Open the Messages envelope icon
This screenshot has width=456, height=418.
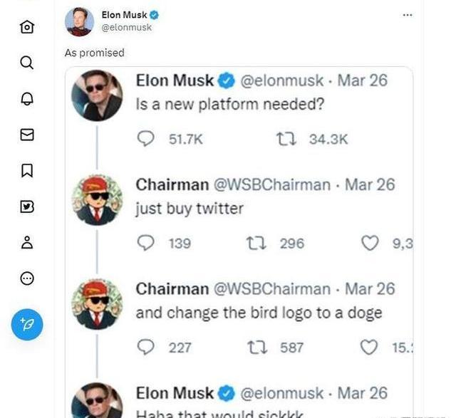(x=27, y=135)
